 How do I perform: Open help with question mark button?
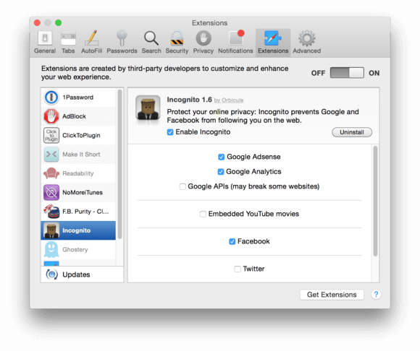pyautogui.click(x=376, y=295)
